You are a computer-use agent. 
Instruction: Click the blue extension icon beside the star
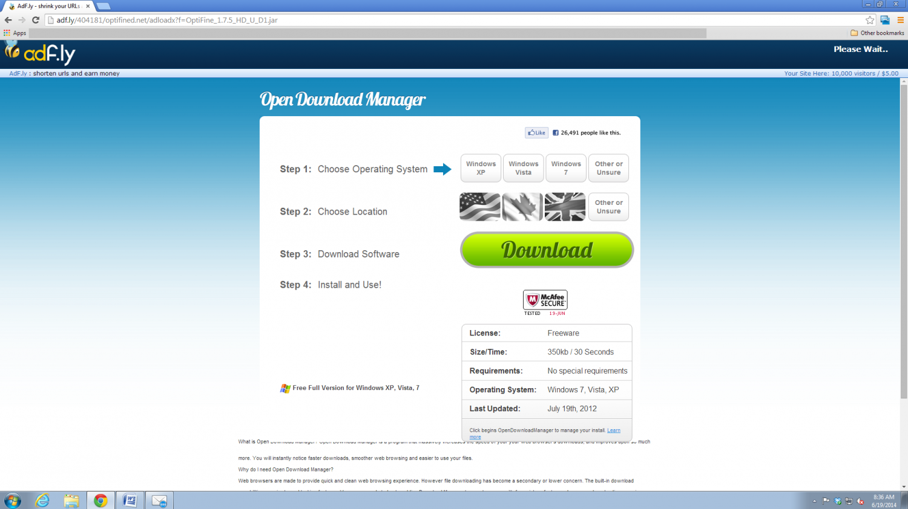pyautogui.click(x=885, y=20)
